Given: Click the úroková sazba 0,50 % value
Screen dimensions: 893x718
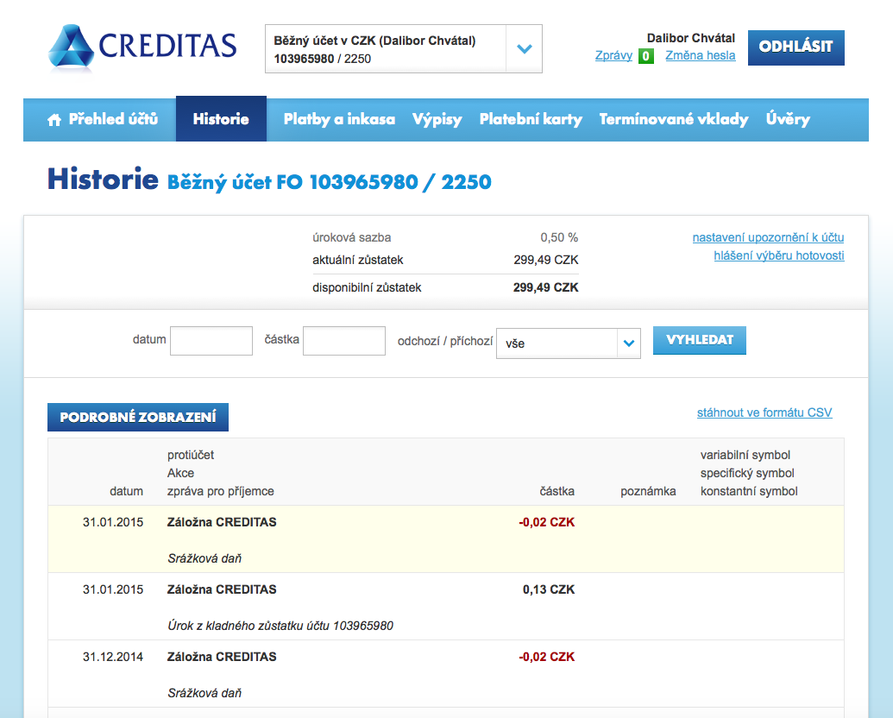Looking at the screenshot, I should click(x=559, y=237).
